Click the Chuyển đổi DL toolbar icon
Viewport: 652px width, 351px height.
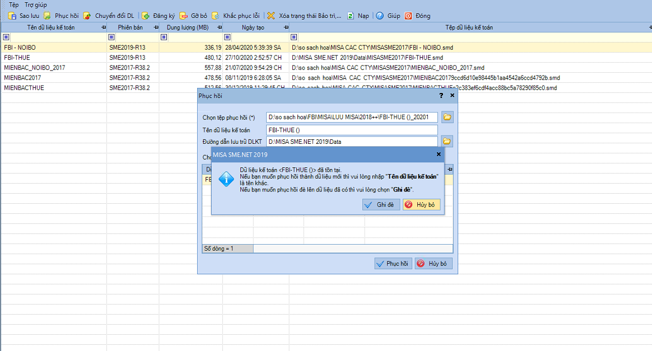[x=87, y=16]
